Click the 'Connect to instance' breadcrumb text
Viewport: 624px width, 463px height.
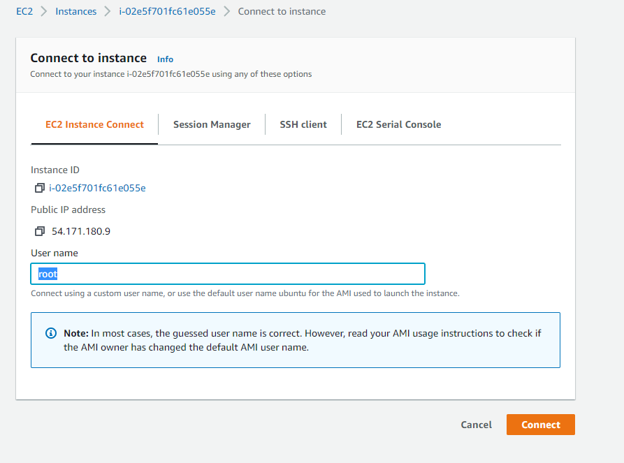(x=282, y=11)
